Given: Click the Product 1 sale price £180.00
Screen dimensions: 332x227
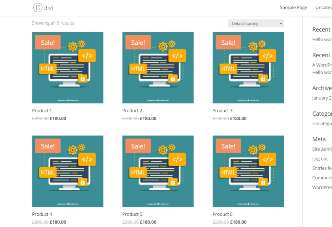Looking at the screenshot, I should click(58, 119).
